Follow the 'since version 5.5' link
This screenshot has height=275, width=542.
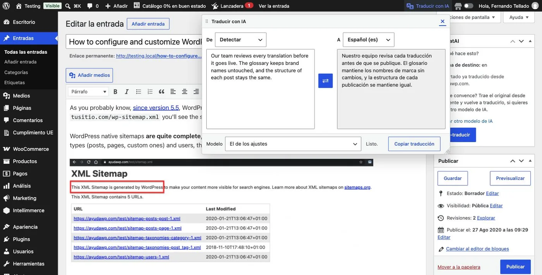point(156,108)
